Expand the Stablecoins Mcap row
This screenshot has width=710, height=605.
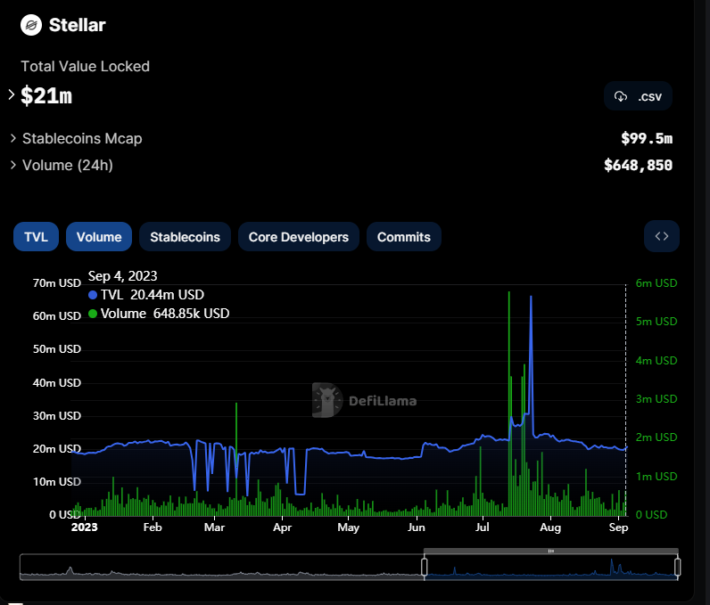(12, 138)
